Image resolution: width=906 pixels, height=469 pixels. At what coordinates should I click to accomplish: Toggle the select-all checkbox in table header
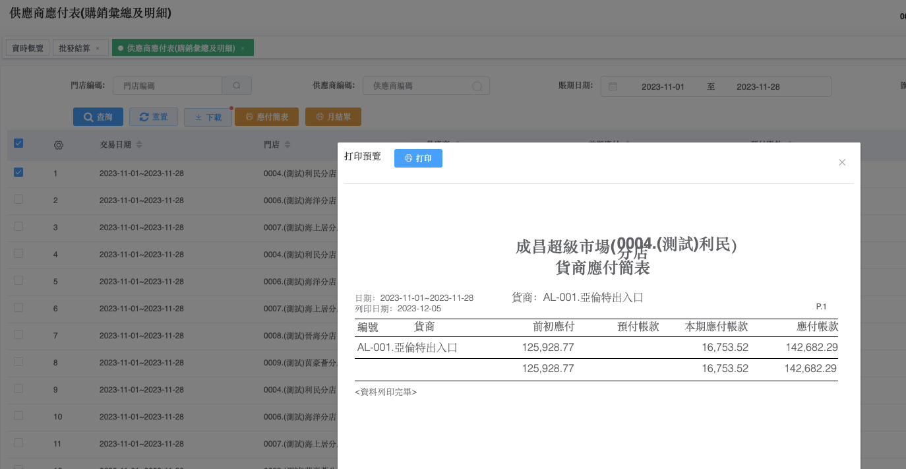click(18, 143)
